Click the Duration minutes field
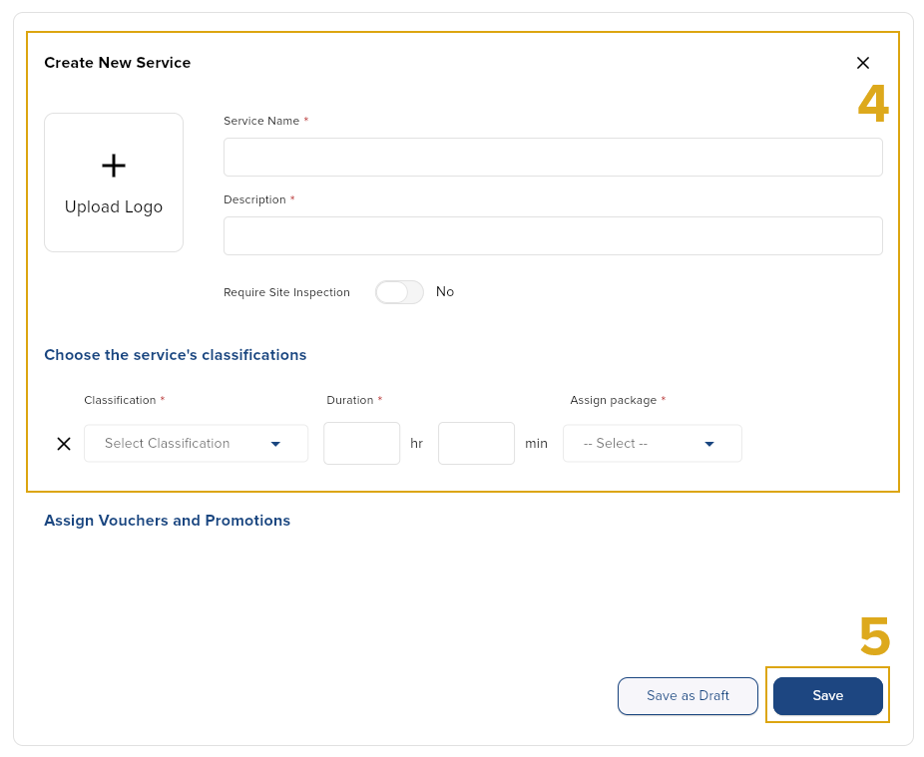This screenshot has width=924, height=757. pyautogui.click(x=476, y=444)
